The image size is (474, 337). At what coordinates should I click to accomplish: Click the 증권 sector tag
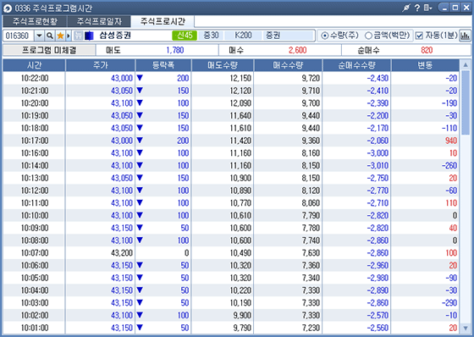(x=273, y=36)
